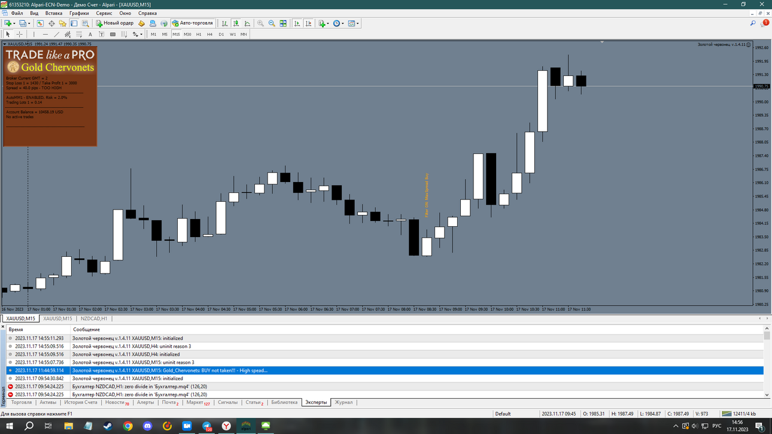Open the Windows Start button
Image resolution: width=772 pixels, height=434 pixels.
coord(9,426)
